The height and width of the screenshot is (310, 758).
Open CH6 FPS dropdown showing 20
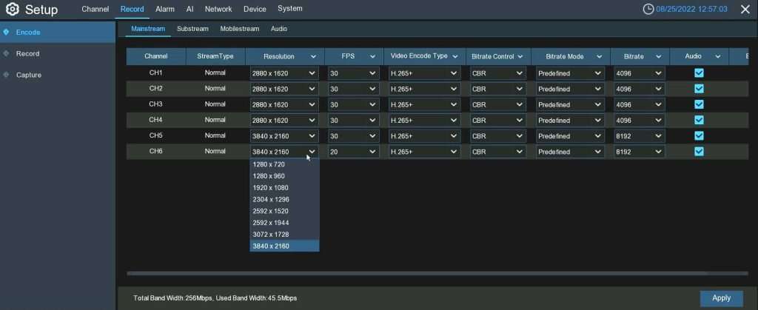point(353,152)
